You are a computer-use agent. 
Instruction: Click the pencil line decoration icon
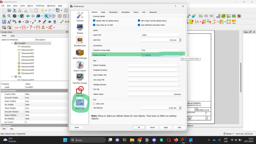(44, 22)
